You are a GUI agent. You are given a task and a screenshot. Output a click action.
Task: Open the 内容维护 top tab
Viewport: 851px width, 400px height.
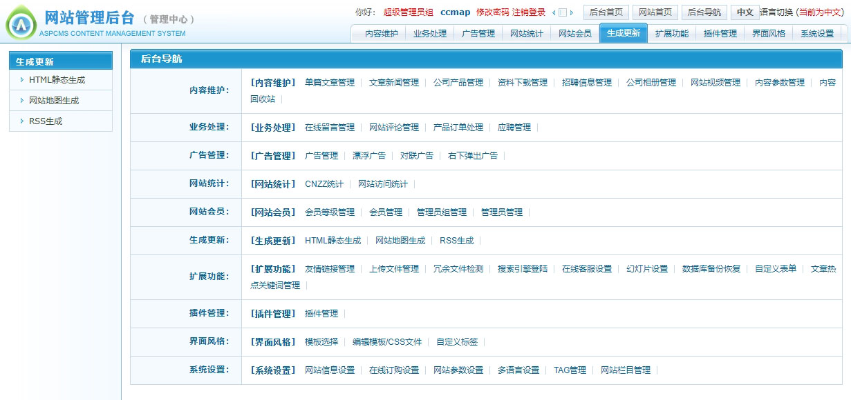(381, 33)
